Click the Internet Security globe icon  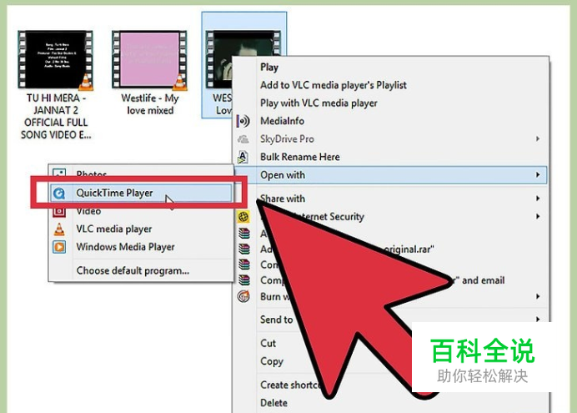click(243, 217)
